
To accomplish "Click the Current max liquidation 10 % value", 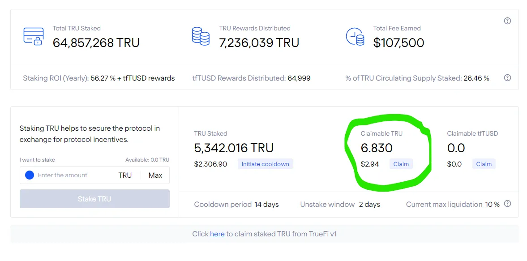I will (493, 204).
